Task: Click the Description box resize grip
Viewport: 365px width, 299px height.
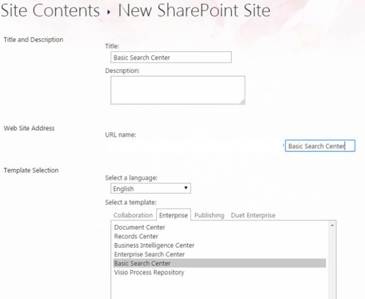Action: 243,101
